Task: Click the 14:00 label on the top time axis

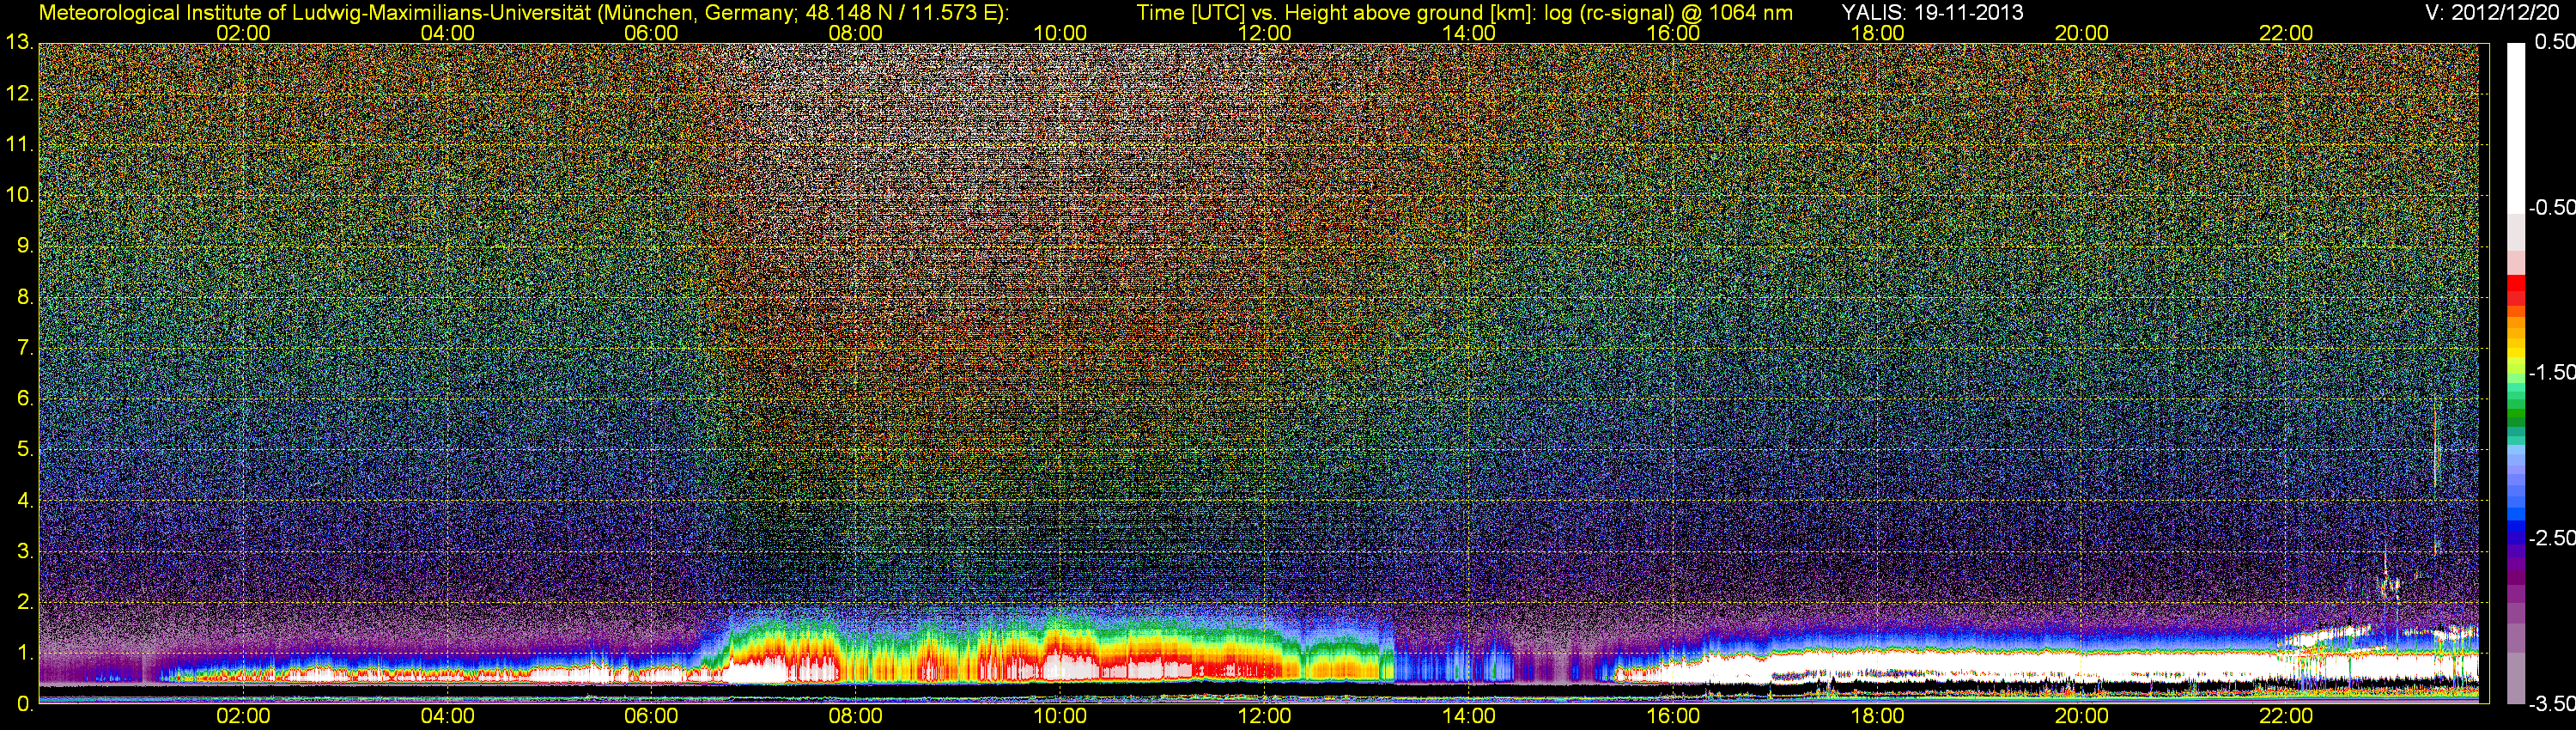Action: pyautogui.click(x=1469, y=33)
